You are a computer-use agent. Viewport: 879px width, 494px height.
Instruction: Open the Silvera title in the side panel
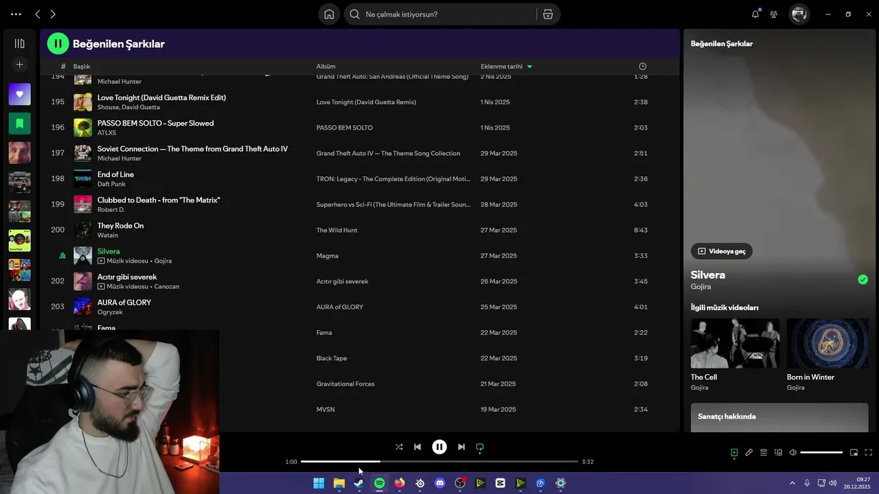[x=708, y=274]
